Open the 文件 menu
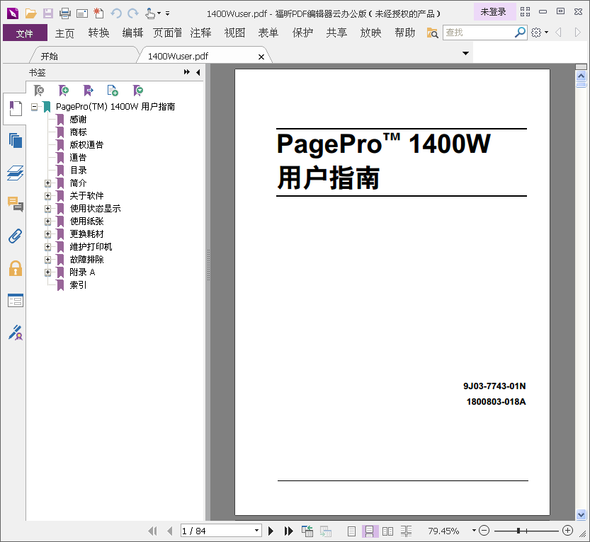Image resolution: width=590 pixels, height=542 pixels. [x=25, y=33]
